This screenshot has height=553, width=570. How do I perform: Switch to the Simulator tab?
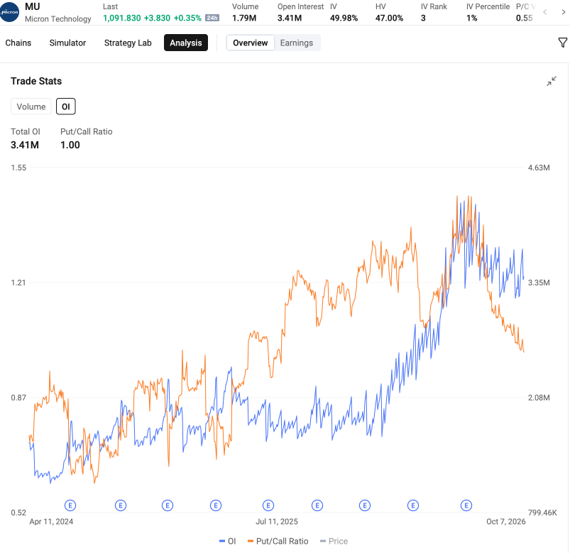pyautogui.click(x=67, y=43)
